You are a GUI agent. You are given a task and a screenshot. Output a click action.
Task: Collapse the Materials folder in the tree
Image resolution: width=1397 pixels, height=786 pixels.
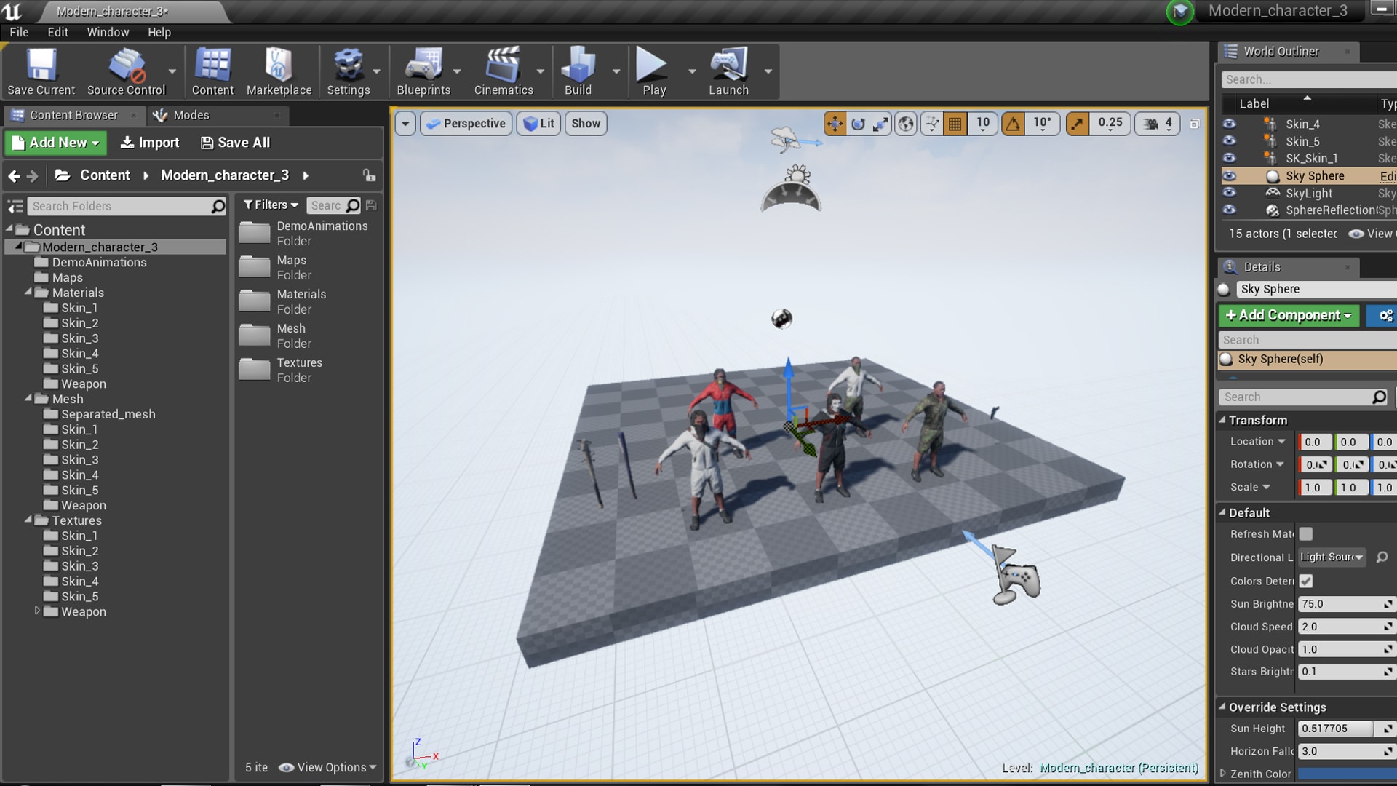click(28, 293)
